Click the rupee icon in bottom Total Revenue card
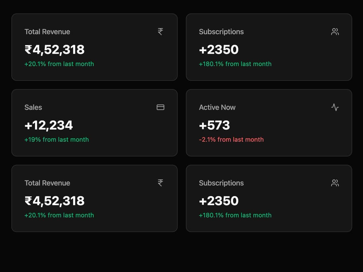Screen dimensions: 363x272 click(x=160, y=183)
